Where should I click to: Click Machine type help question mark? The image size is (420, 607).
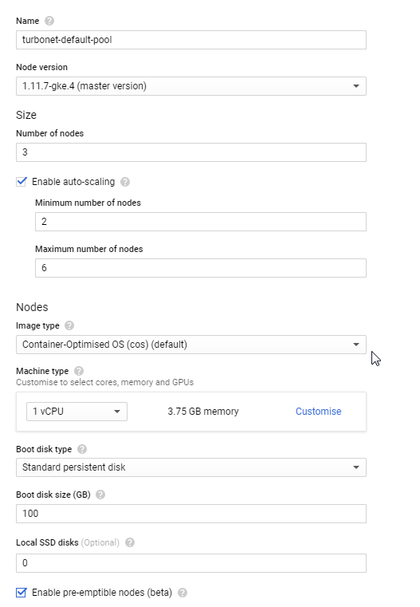coord(79,371)
